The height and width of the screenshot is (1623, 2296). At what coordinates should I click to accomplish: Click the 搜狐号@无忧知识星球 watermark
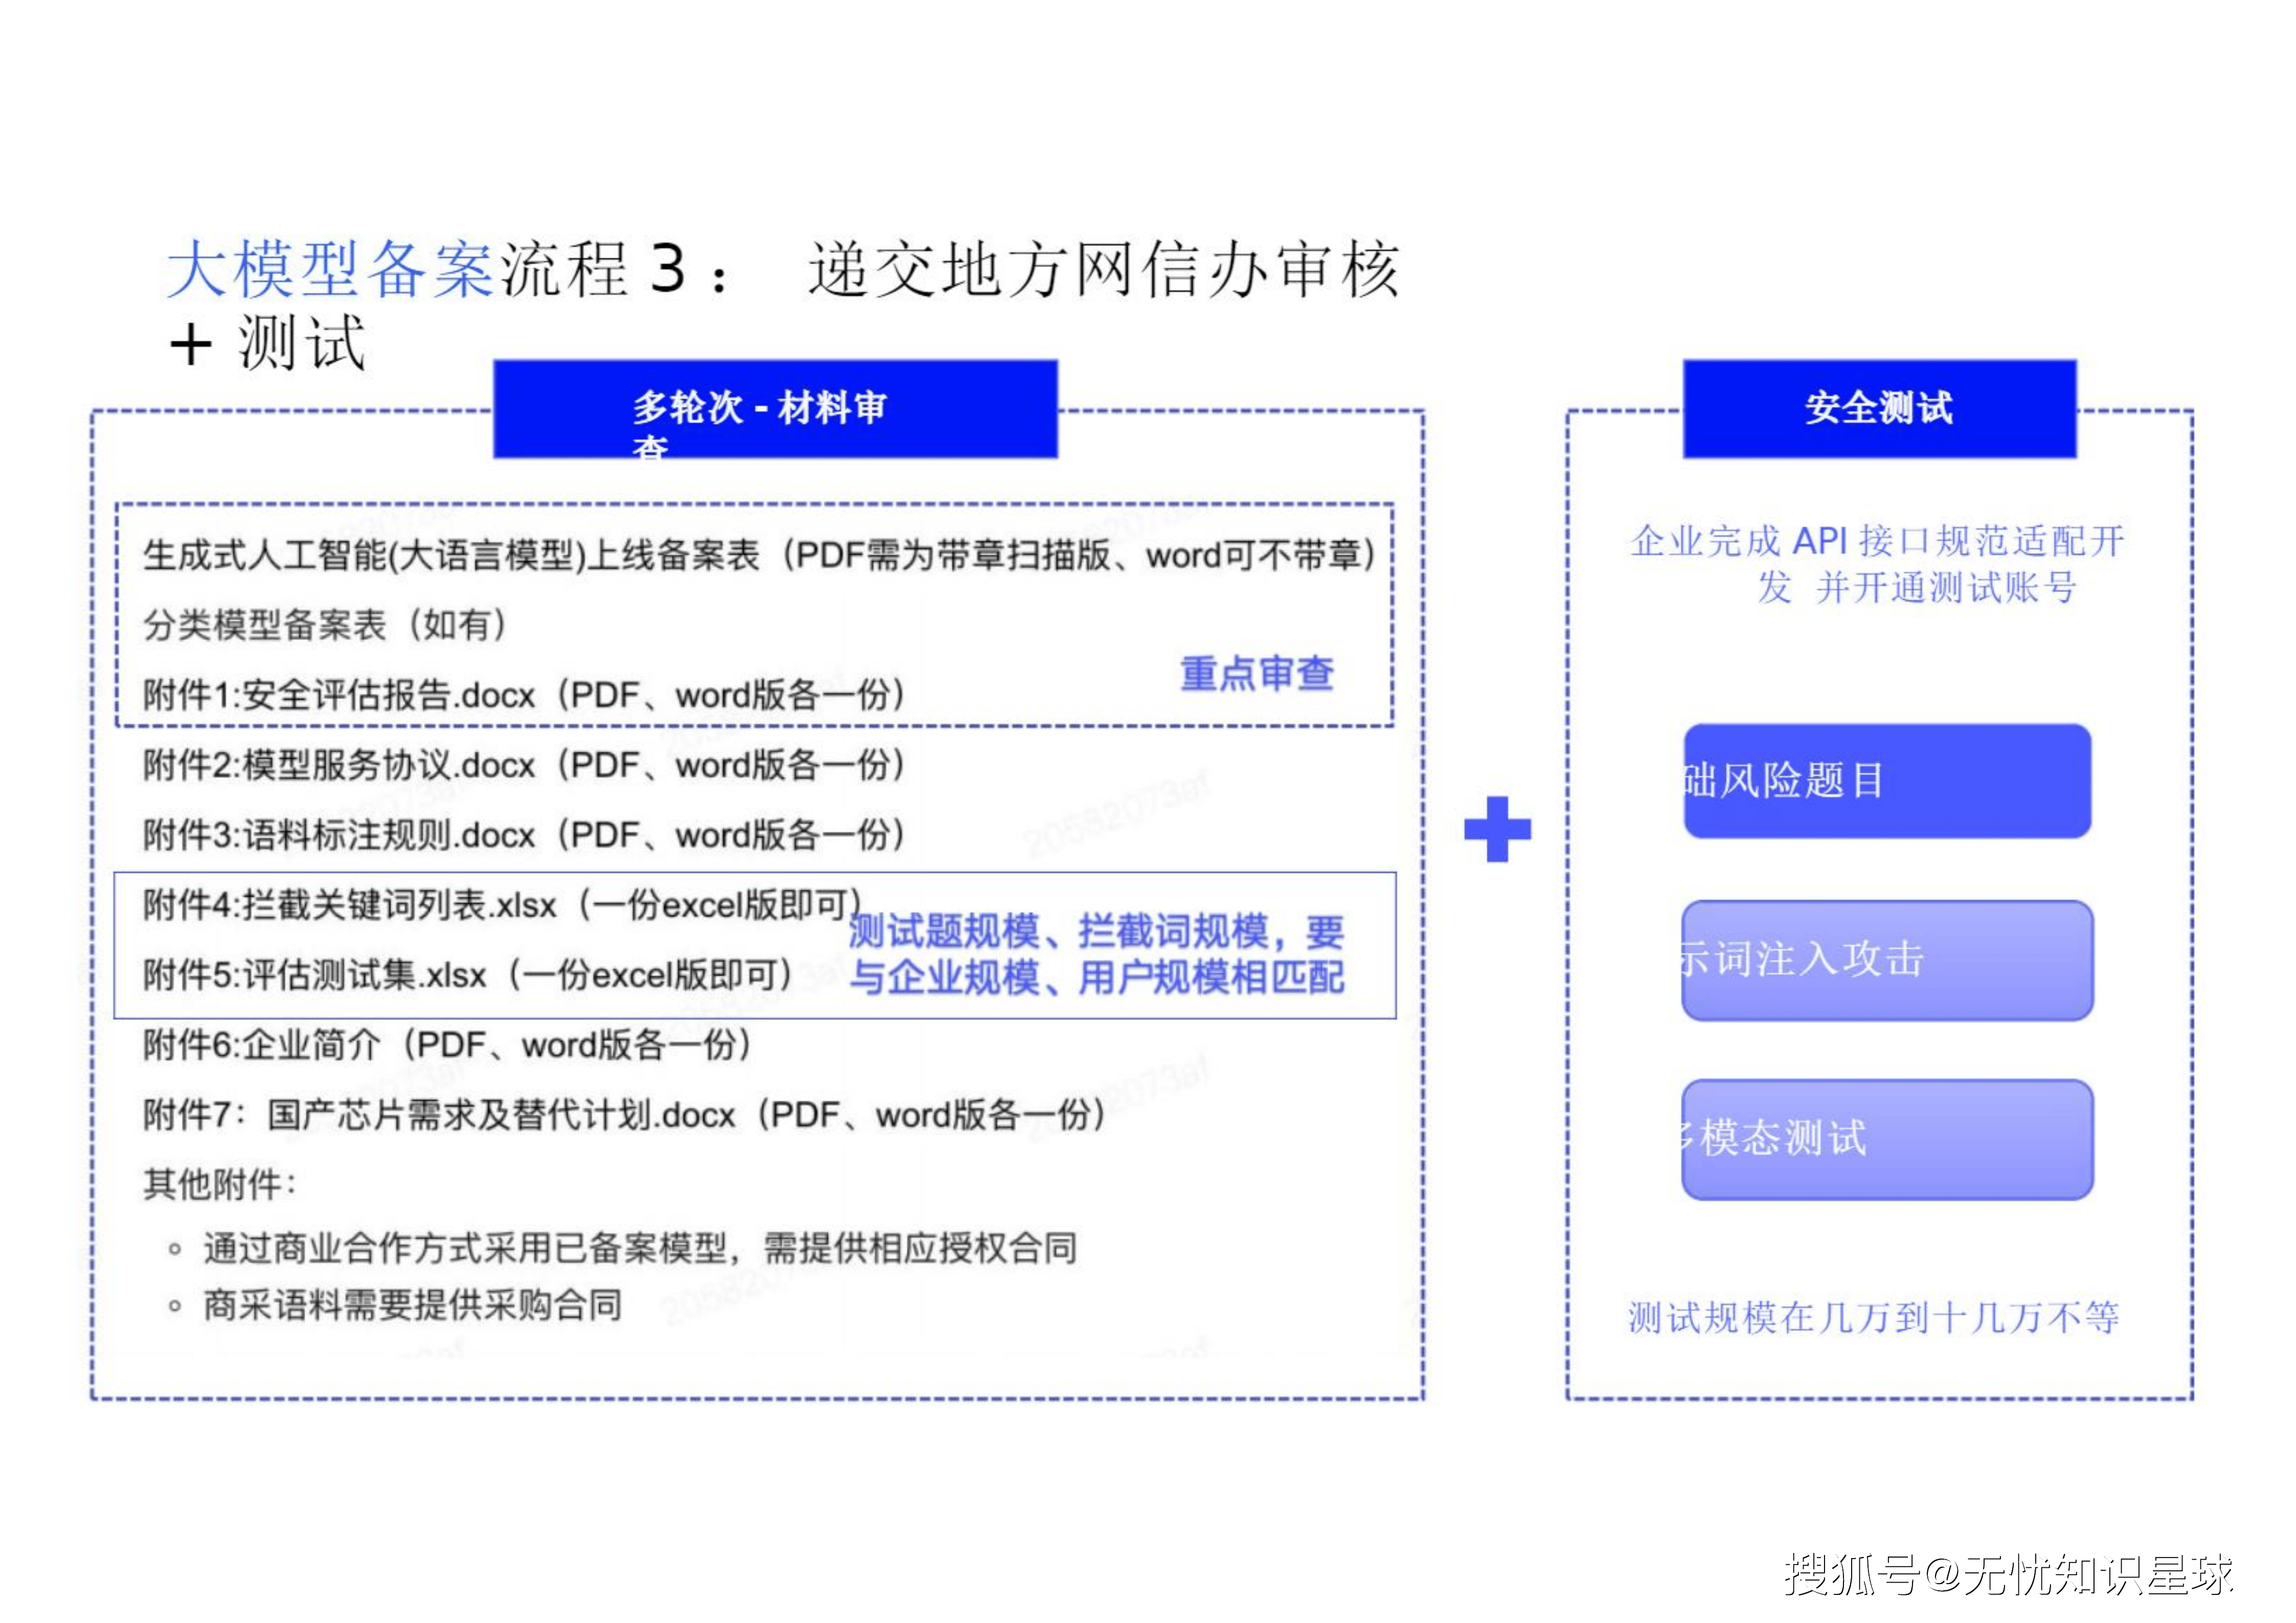tap(2008, 1574)
